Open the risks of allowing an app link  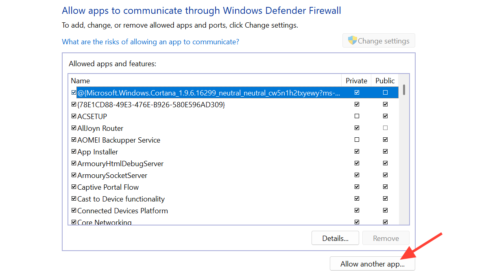coord(150,42)
